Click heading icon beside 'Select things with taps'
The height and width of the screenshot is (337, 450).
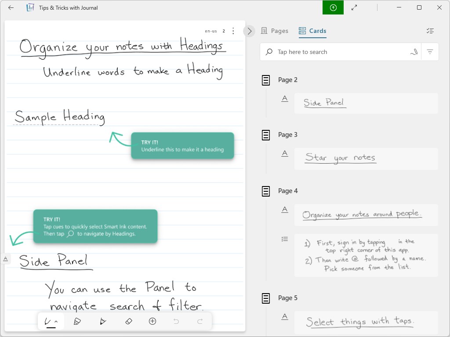click(284, 317)
